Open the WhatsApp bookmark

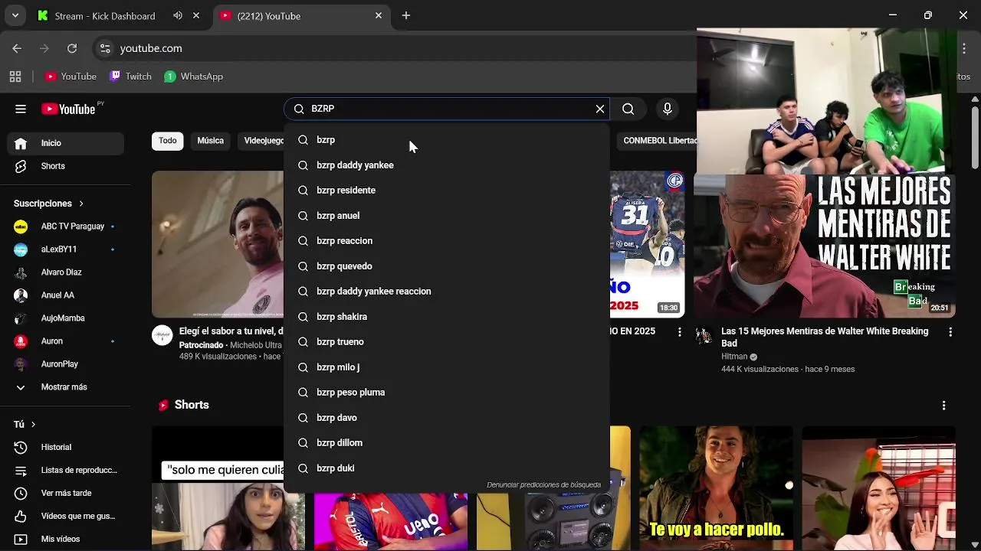click(x=194, y=77)
